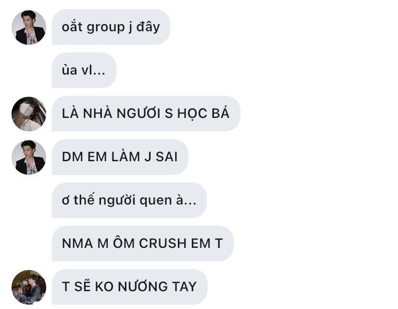Select the "LÀ NHÀ NGƯƠI S HỌC BÁ" message

146,114
